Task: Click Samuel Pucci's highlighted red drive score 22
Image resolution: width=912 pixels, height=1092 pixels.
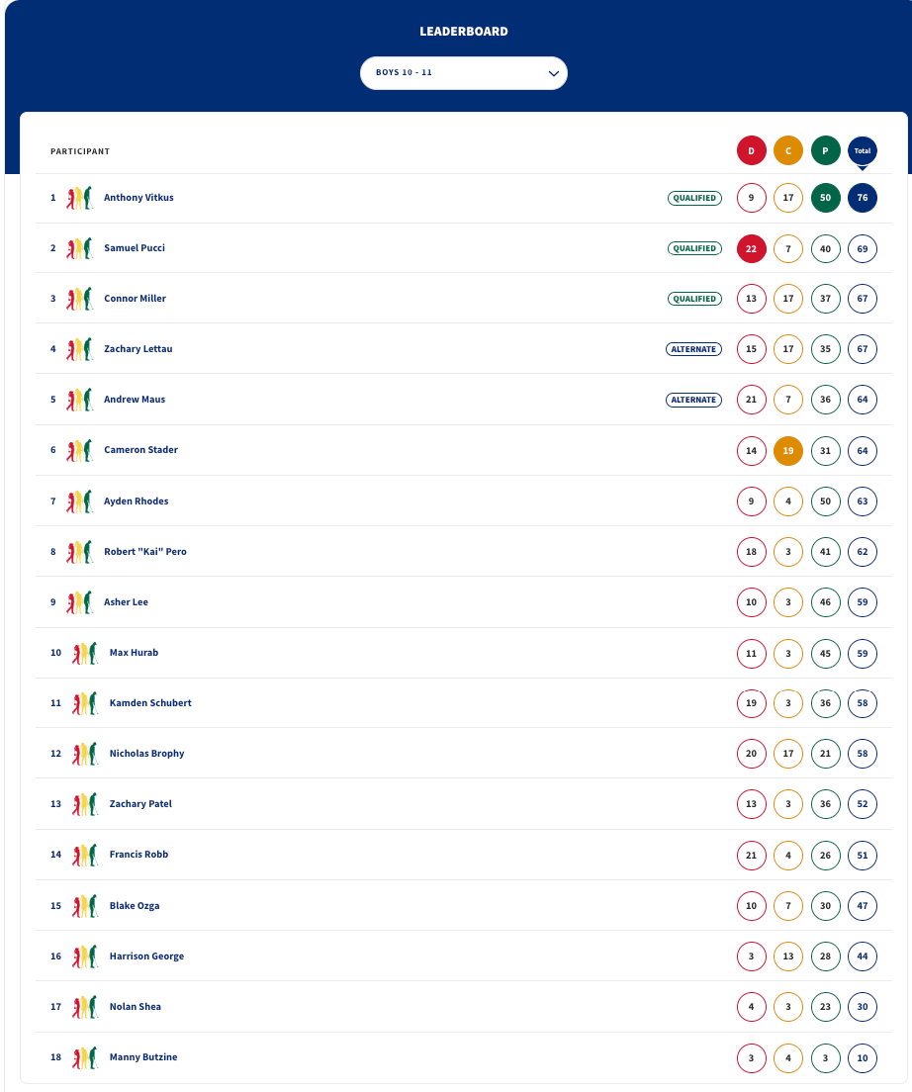Action: tap(751, 248)
